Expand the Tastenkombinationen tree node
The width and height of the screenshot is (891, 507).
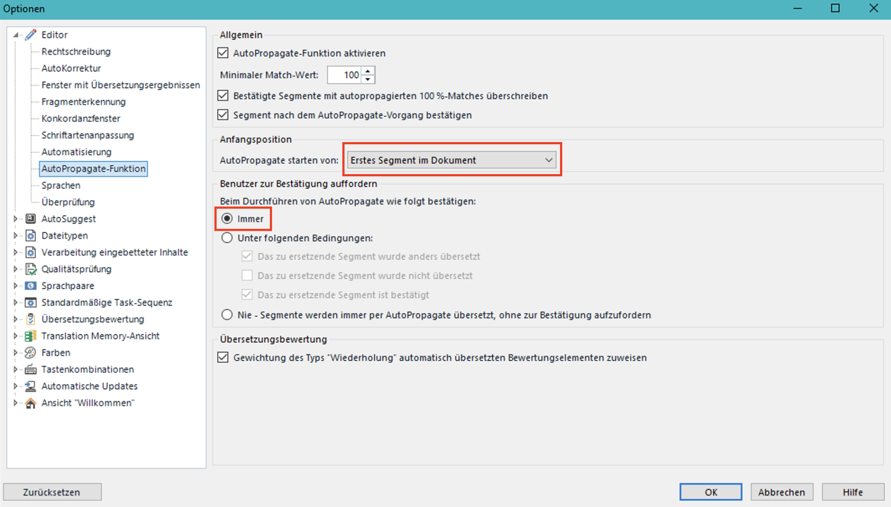coord(15,369)
